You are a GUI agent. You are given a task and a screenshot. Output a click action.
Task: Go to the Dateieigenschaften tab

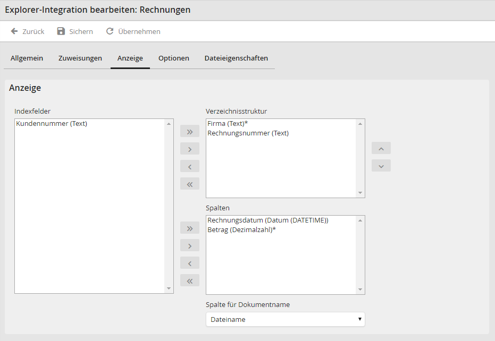click(236, 58)
